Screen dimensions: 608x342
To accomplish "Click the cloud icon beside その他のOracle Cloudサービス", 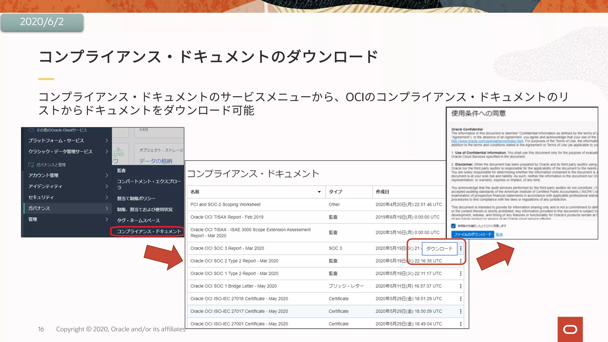I will pos(31,130).
